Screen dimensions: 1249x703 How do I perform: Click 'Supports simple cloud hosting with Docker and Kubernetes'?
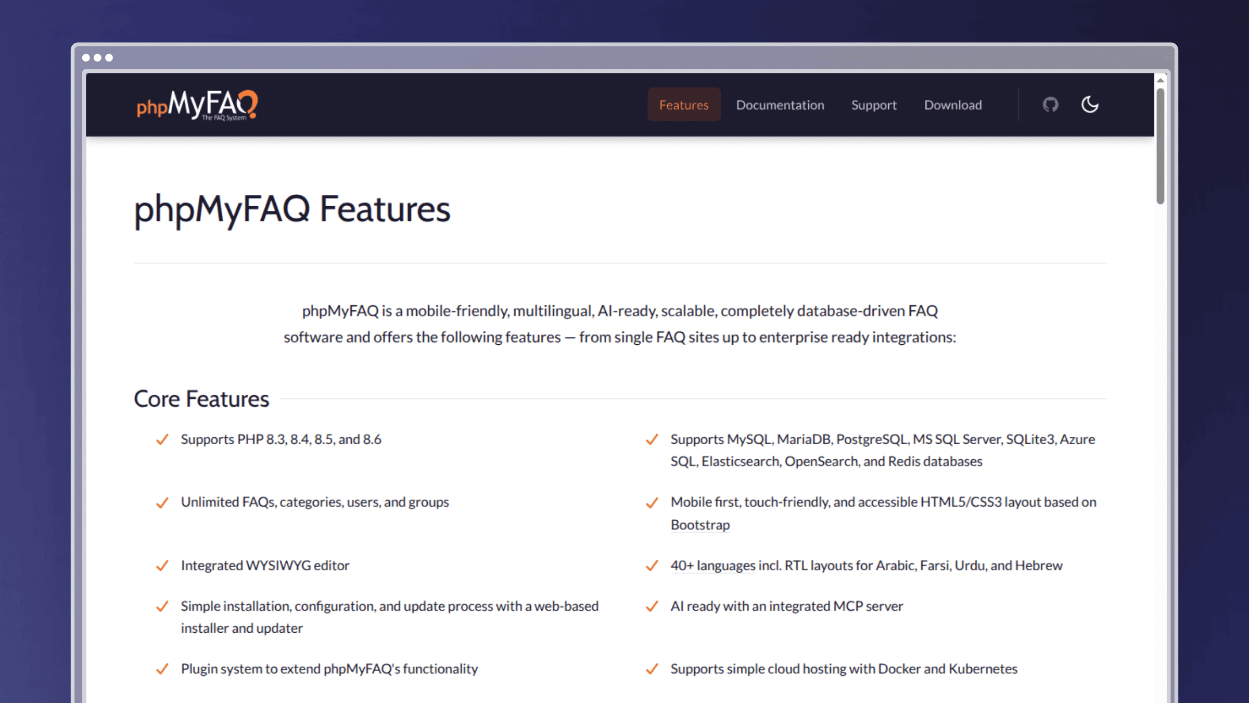(844, 669)
